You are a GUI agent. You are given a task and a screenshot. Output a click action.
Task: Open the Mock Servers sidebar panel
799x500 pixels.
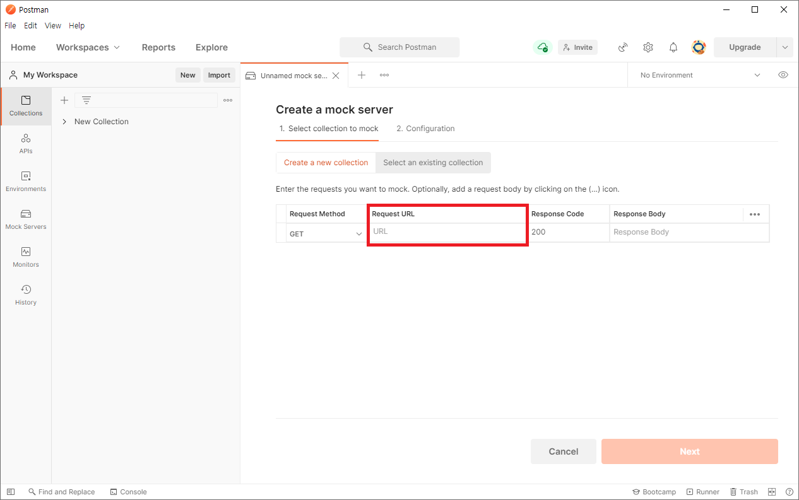point(26,219)
